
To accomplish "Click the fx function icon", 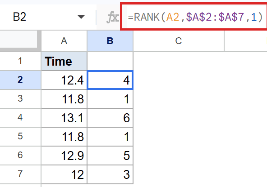I will (113, 17).
